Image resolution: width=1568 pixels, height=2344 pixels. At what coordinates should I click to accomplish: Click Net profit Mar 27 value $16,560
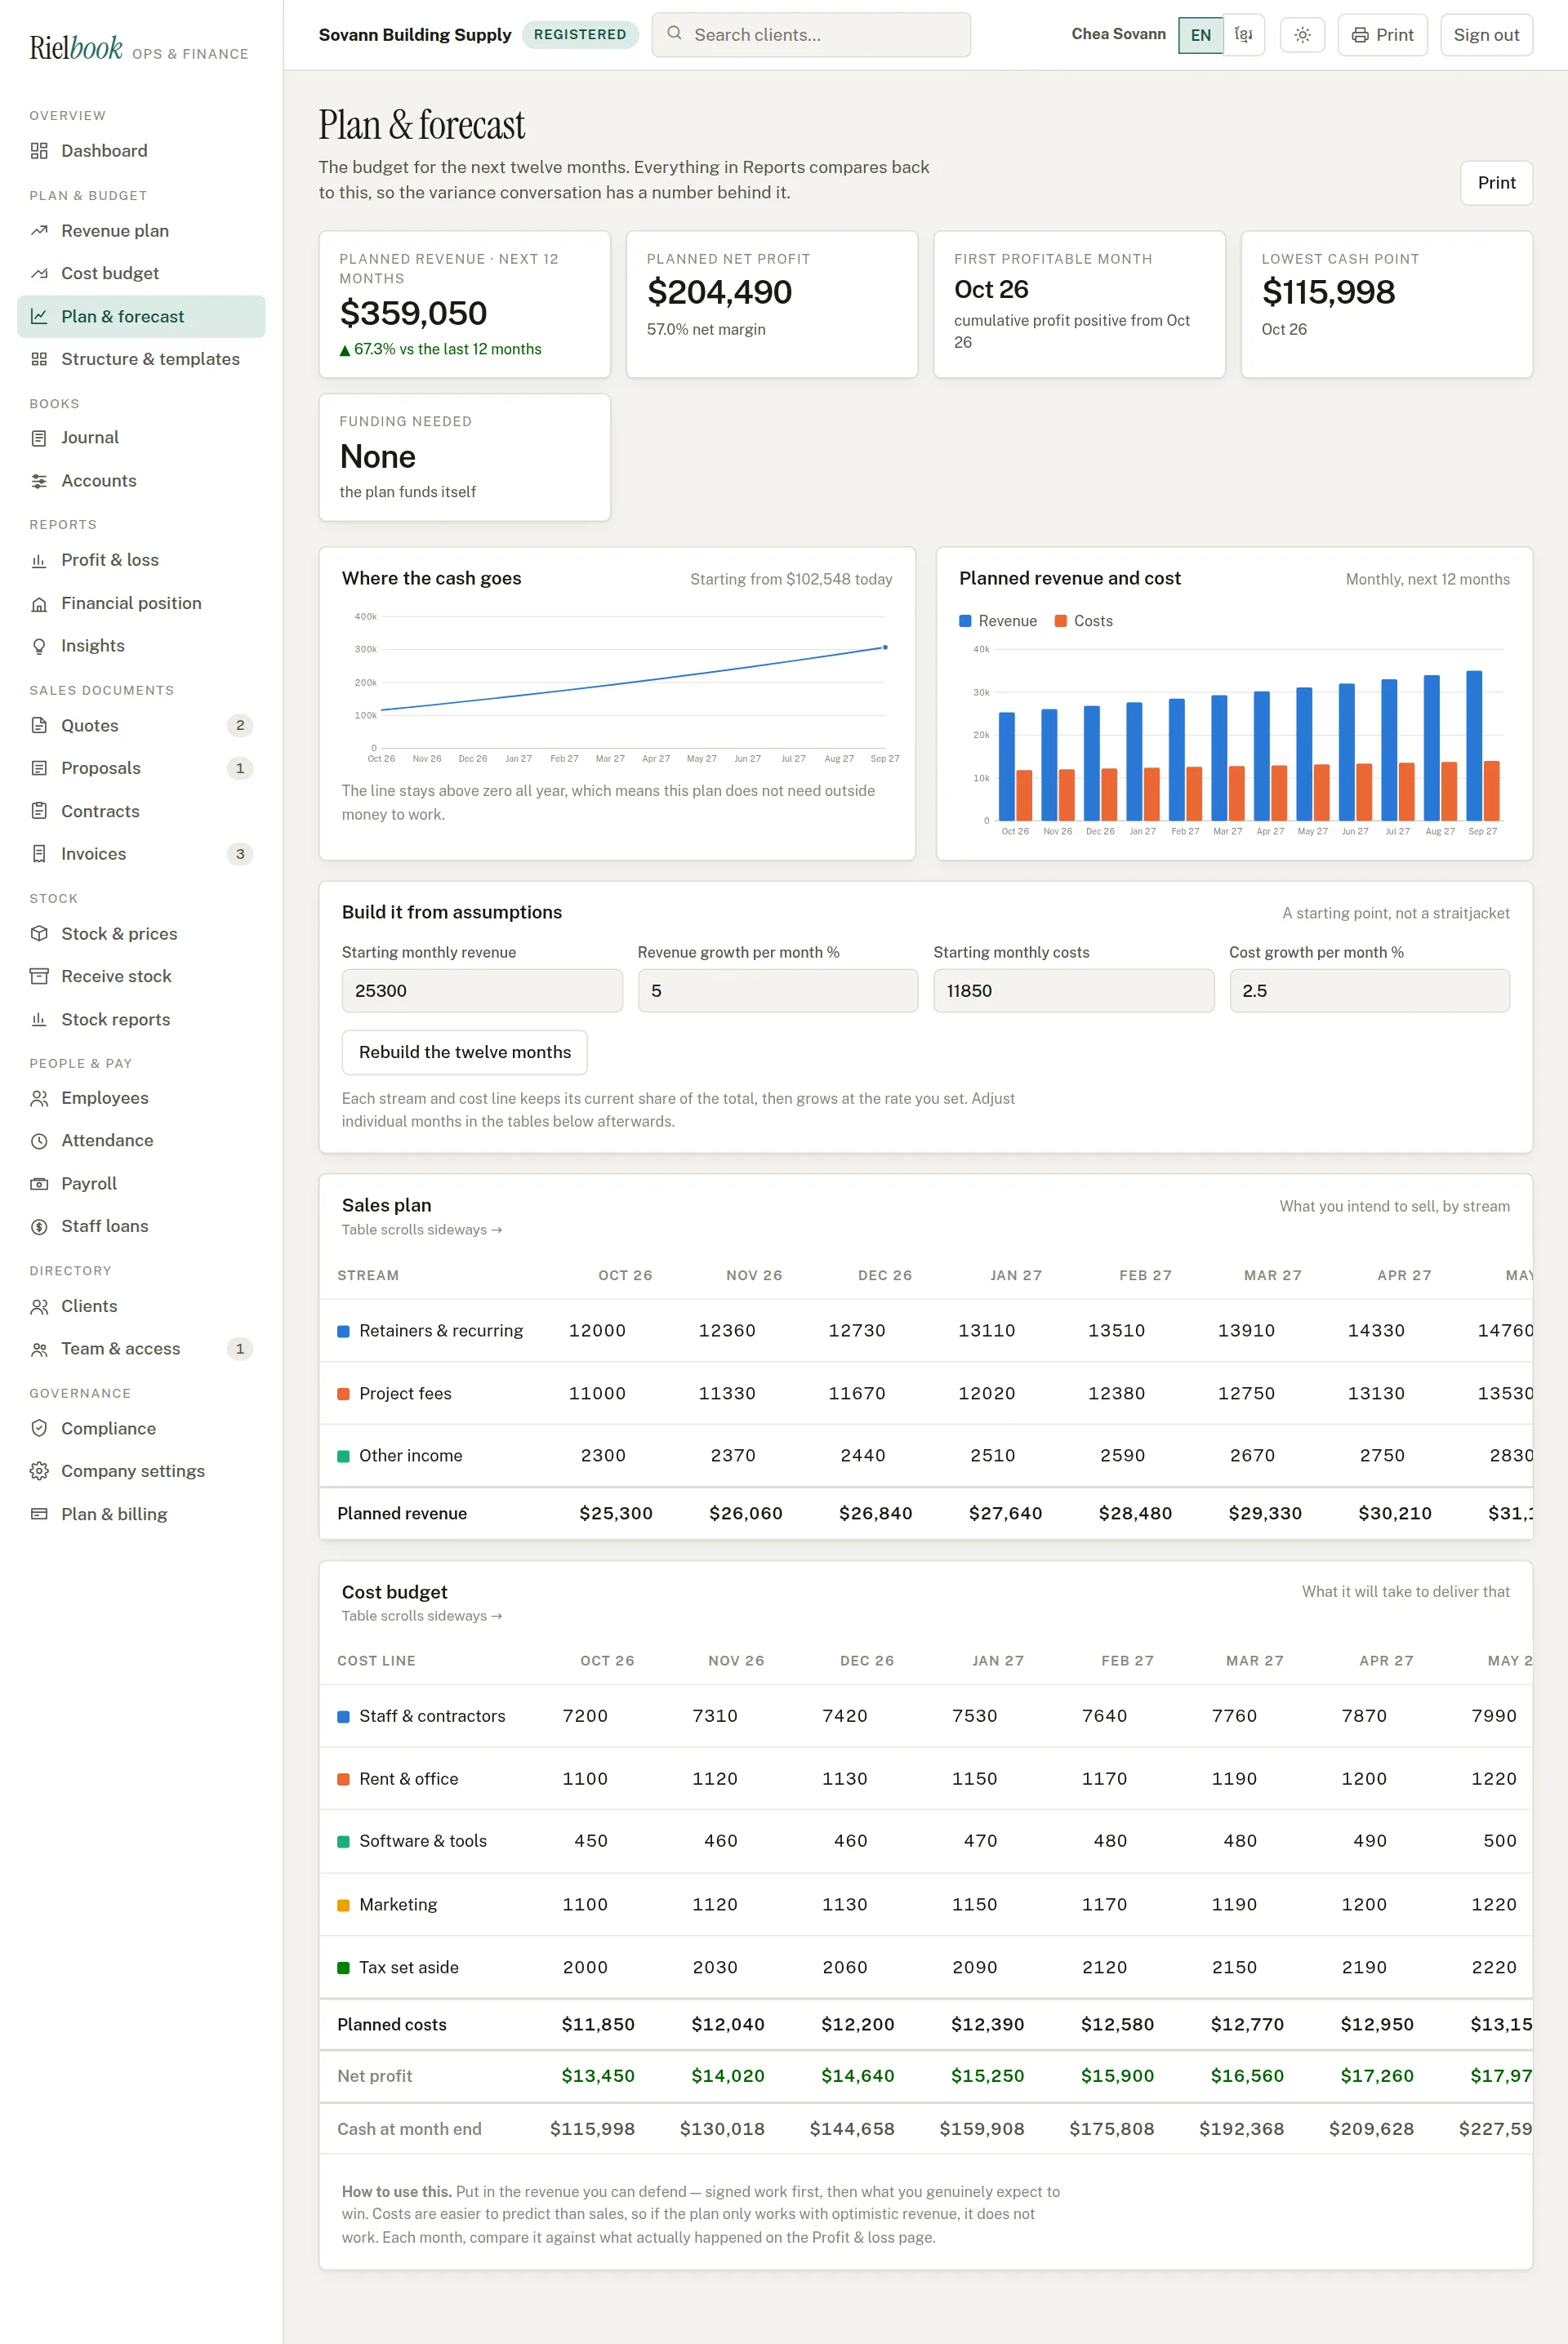tap(1247, 2077)
